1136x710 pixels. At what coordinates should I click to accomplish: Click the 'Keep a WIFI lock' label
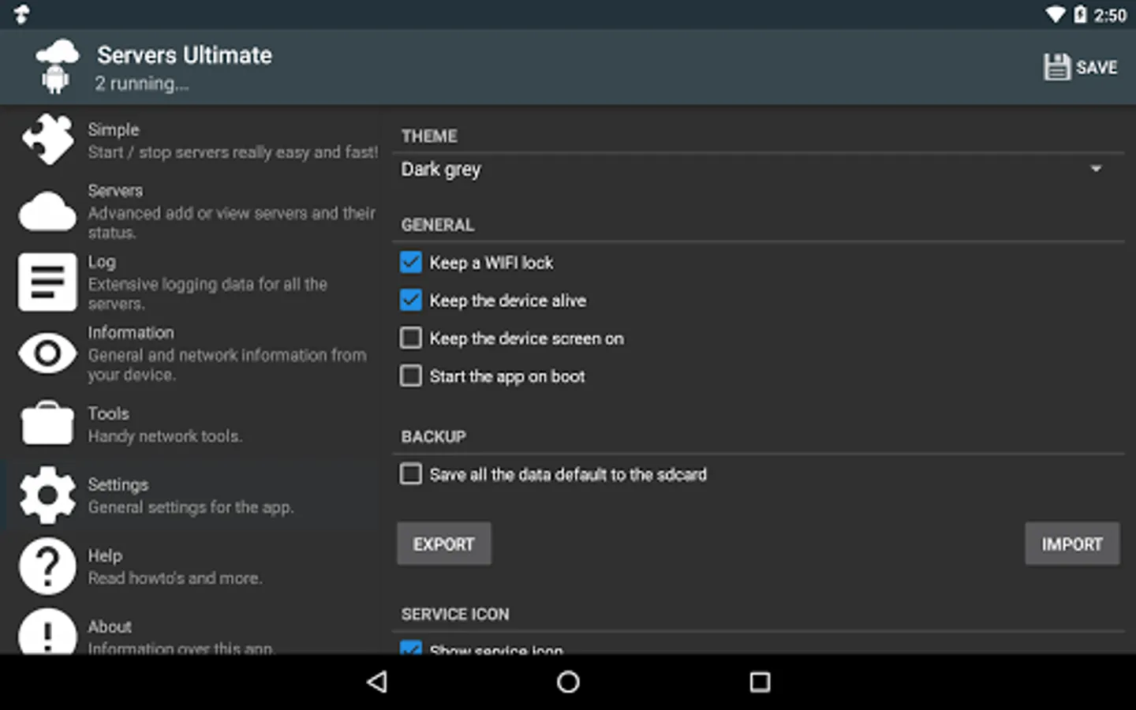click(491, 263)
